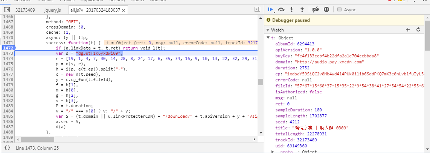The image size is (430, 153).
Task: Switch to the 32173409 file tab
Action: pyautogui.click(x=25, y=10)
